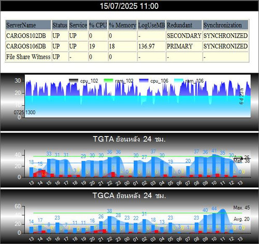Click the blue cpu_106 legend swatch
The width and height of the screenshot is (259, 244).
click(x=143, y=80)
